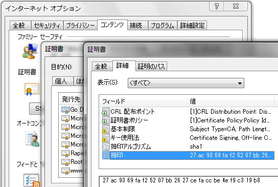Click the SS button in Internet Options
The width and height of the screenshot is (278, 187).
click(x=35, y=108)
